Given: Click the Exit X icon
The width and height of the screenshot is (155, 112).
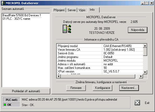Looking at the screenshot, I should coord(137,103).
